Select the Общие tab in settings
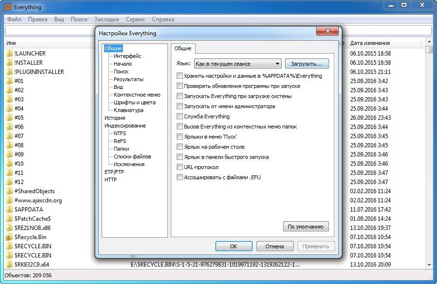 183,48
